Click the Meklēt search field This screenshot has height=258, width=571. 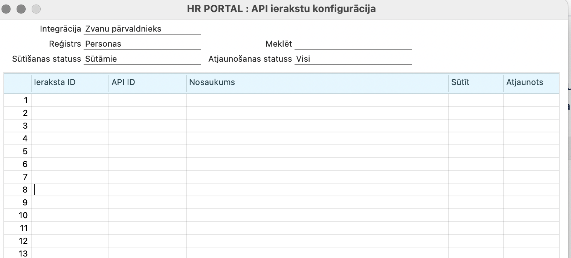click(x=353, y=44)
